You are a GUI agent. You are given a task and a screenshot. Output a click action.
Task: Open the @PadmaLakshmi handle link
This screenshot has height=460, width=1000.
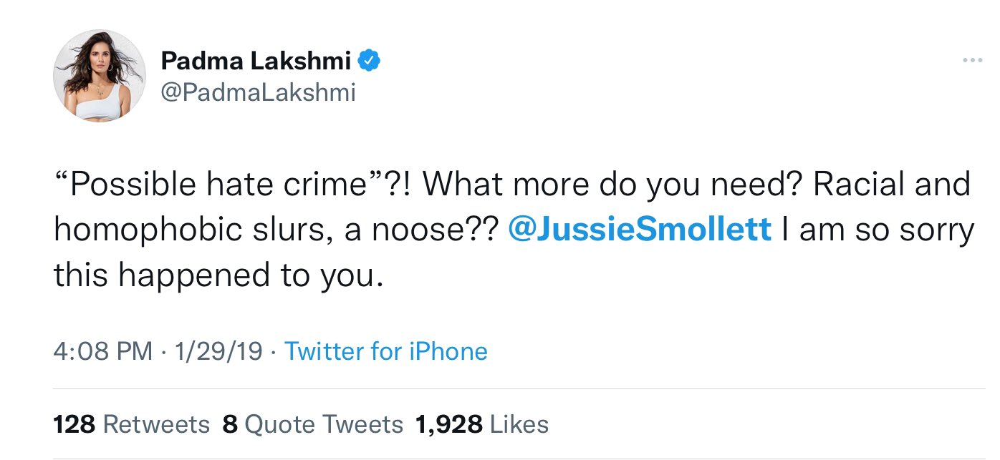258,93
